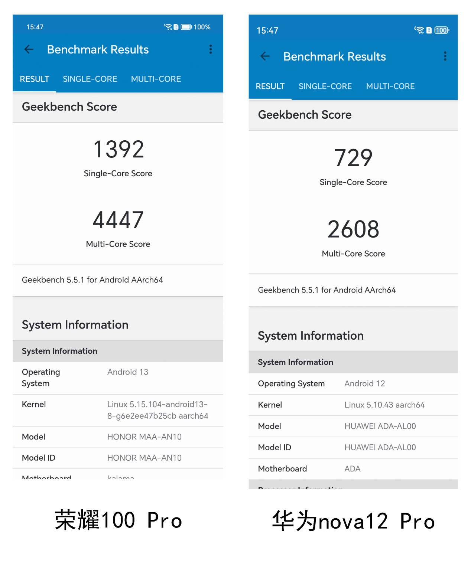The height and width of the screenshot is (562, 471).
Task: Tap Wi-Fi icon in right phone status bar
Action: [x=419, y=30]
